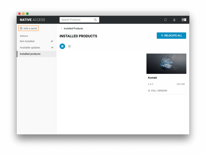The width and height of the screenshot is (206, 154).
Task: Click the FULL VERSION check icon
Action: 149,91
